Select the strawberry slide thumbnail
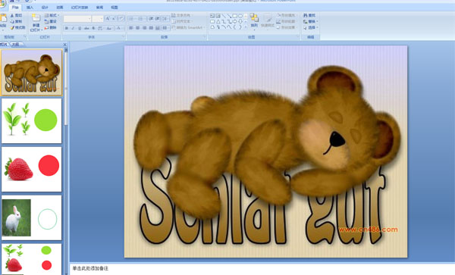This screenshot has width=455, height=275. click(32, 169)
